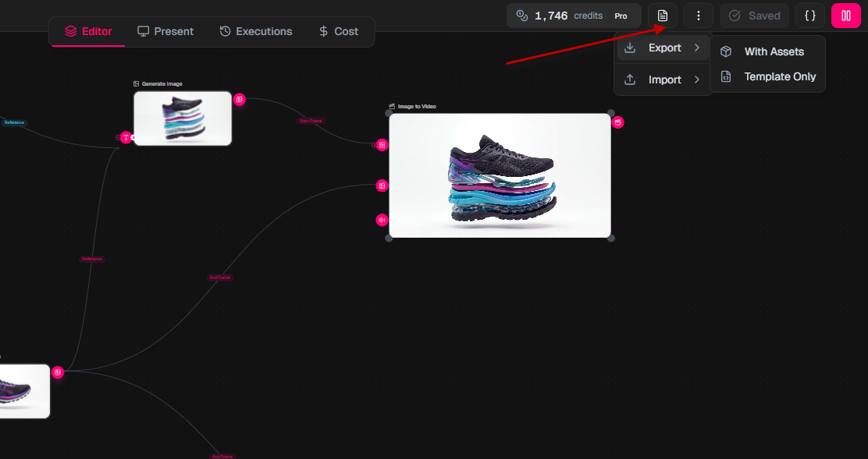This screenshot has height=459, width=868.
Task: Click the audio input port on Image to Video node
Action: tap(382, 220)
